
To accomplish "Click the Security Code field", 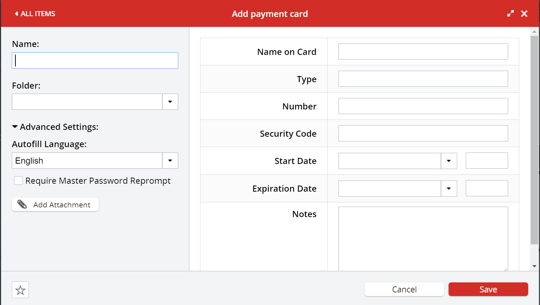I will tap(423, 133).
